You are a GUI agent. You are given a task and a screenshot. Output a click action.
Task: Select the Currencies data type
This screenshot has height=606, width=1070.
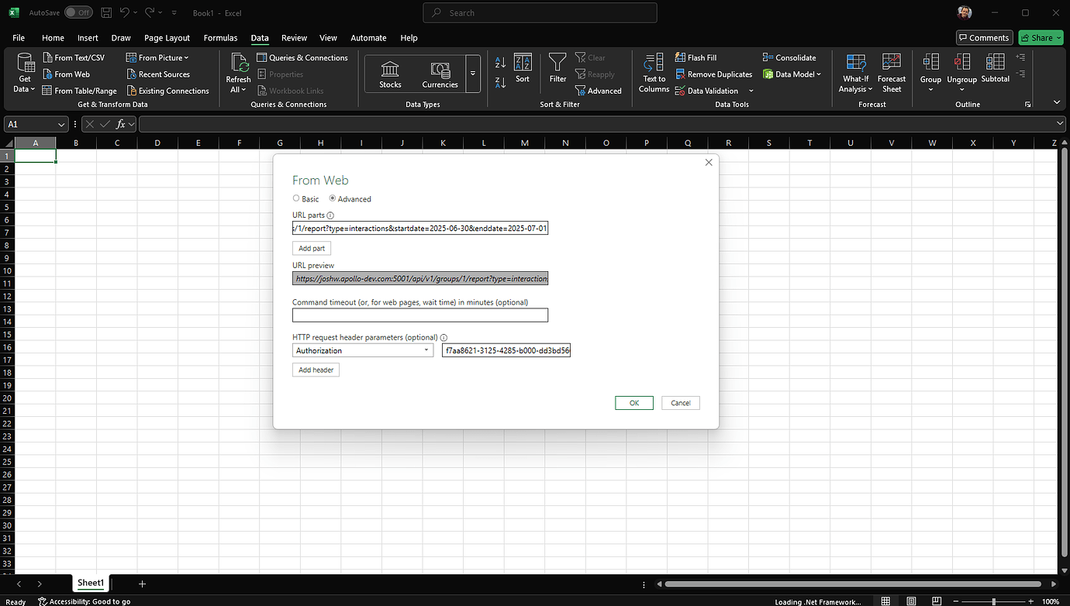click(x=440, y=74)
